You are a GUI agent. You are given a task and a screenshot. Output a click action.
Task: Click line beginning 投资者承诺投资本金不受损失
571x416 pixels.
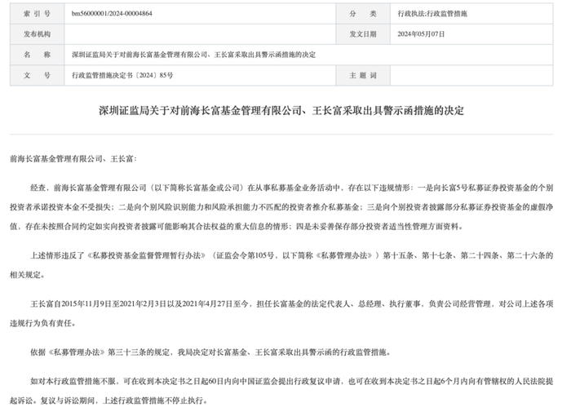(281, 207)
